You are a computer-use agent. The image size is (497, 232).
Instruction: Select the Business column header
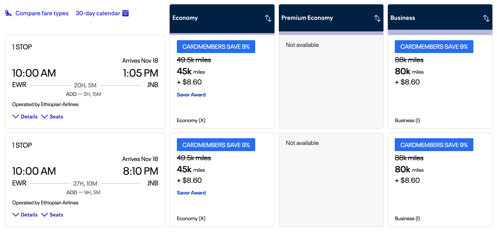point(403,18)
